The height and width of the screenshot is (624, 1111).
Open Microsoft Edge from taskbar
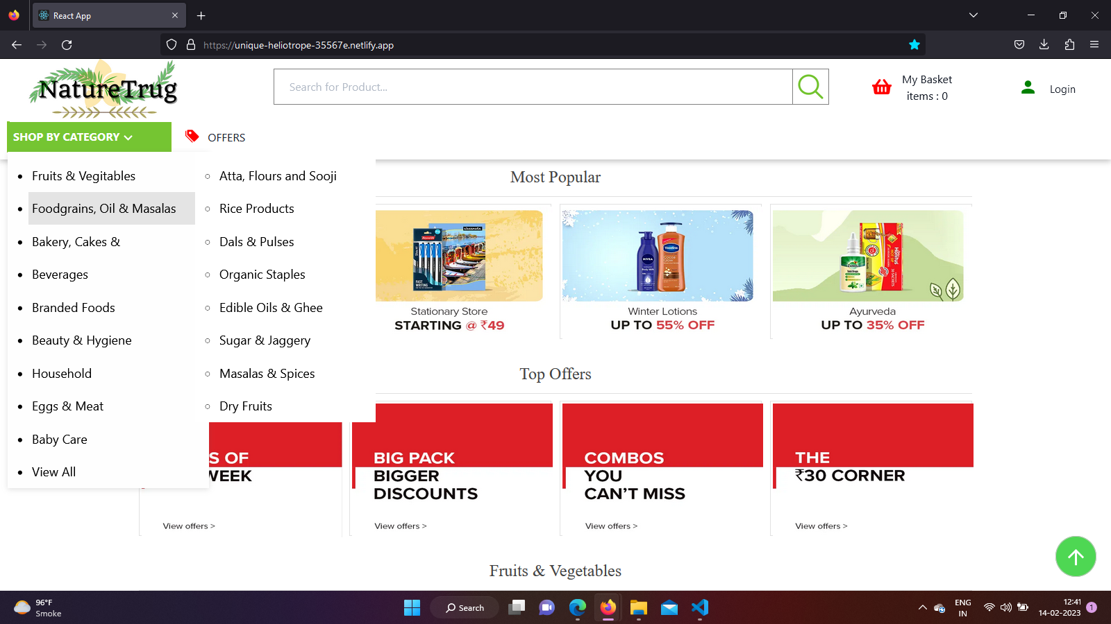tap(578, 607)
